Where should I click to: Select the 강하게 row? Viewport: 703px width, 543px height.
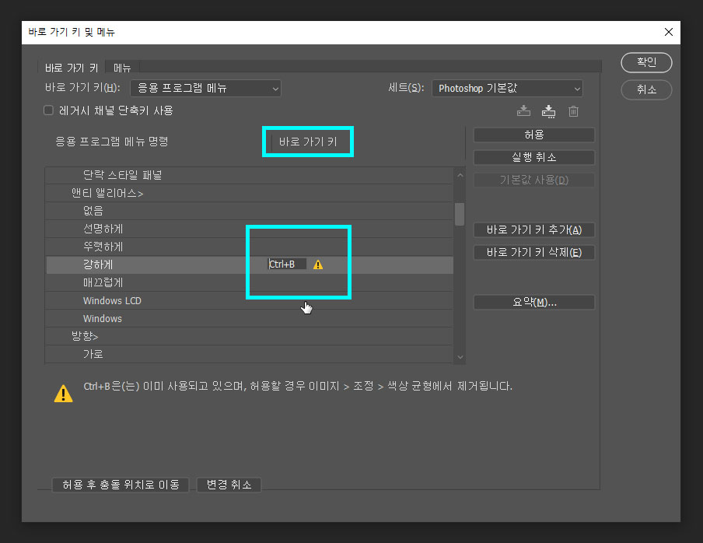[249, 264]
